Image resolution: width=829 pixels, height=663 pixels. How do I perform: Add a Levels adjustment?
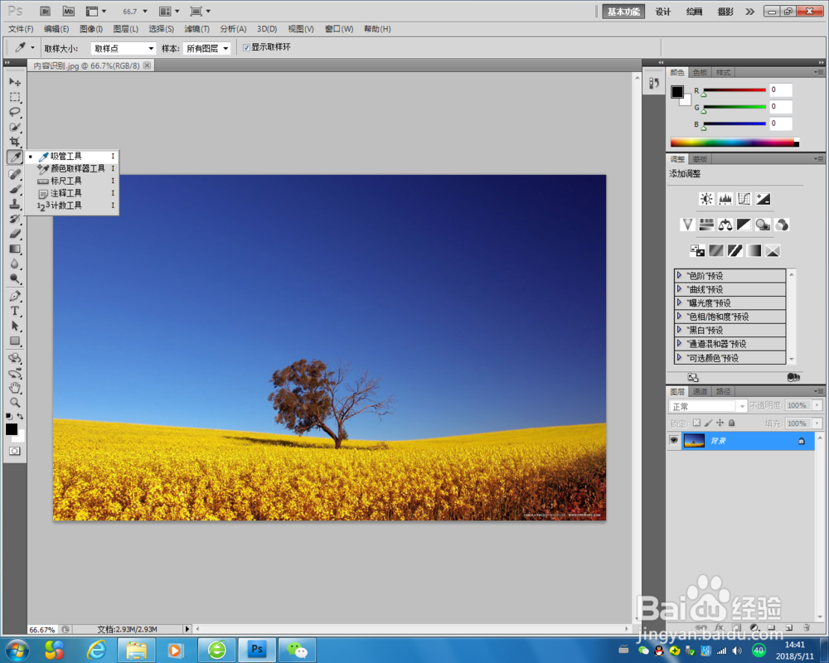(x=725, y=199)
